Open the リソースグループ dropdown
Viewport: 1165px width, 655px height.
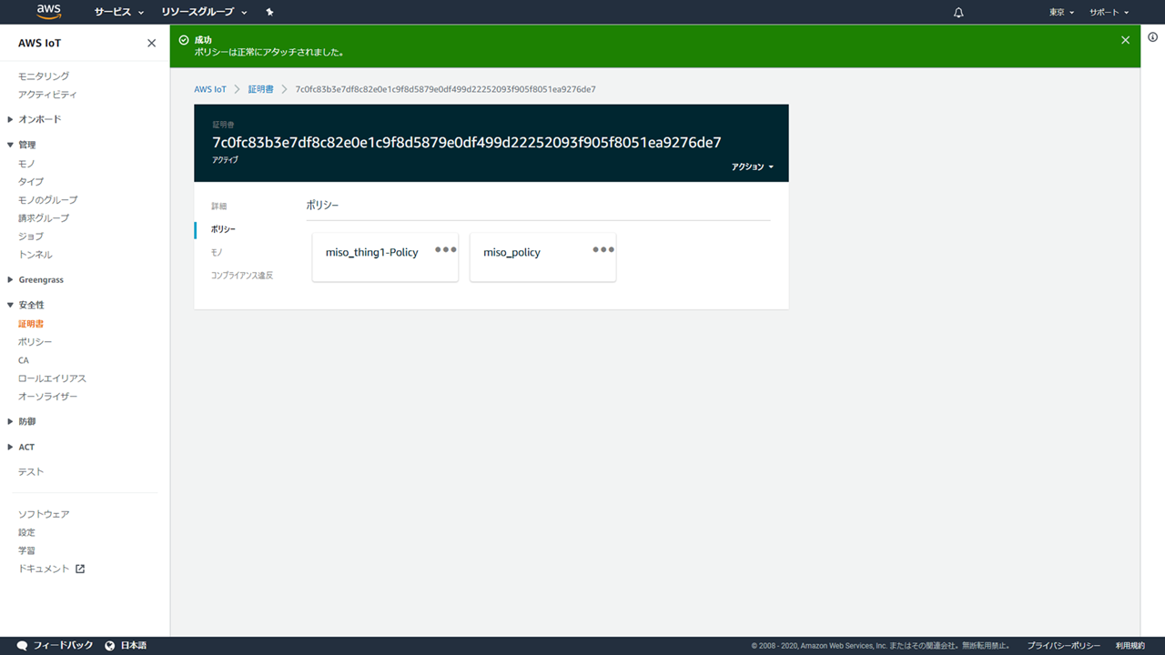click(x=204, y=13)
